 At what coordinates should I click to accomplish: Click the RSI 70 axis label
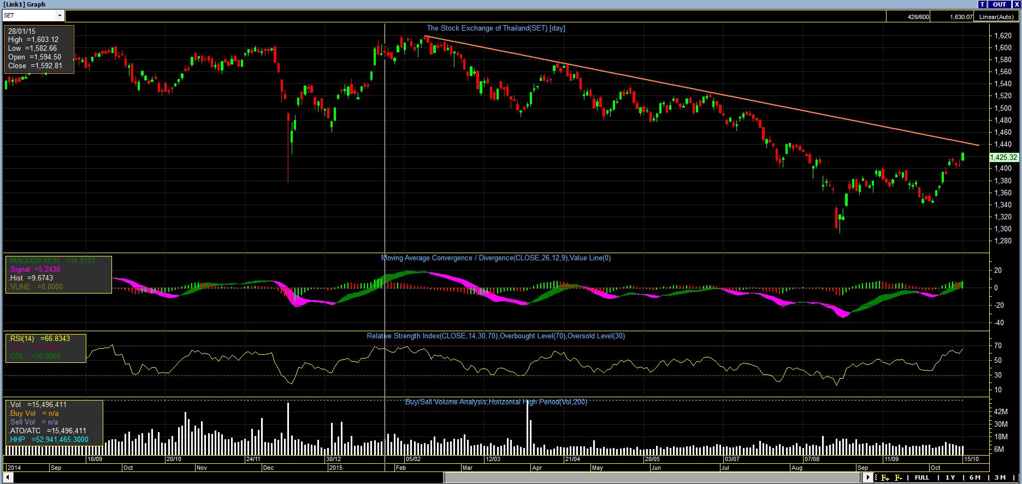pyautogui.click(x=997, y=346)
